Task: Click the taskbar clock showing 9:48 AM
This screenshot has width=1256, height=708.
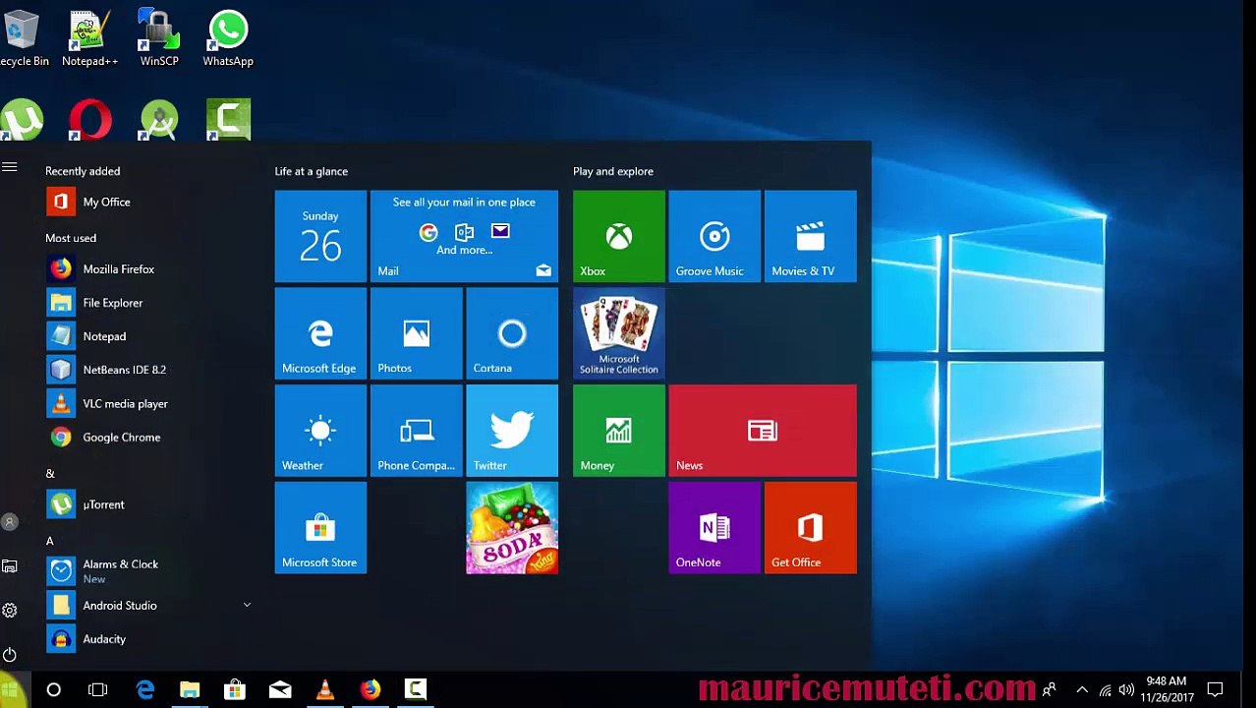Action: [x=1167, y=689]
